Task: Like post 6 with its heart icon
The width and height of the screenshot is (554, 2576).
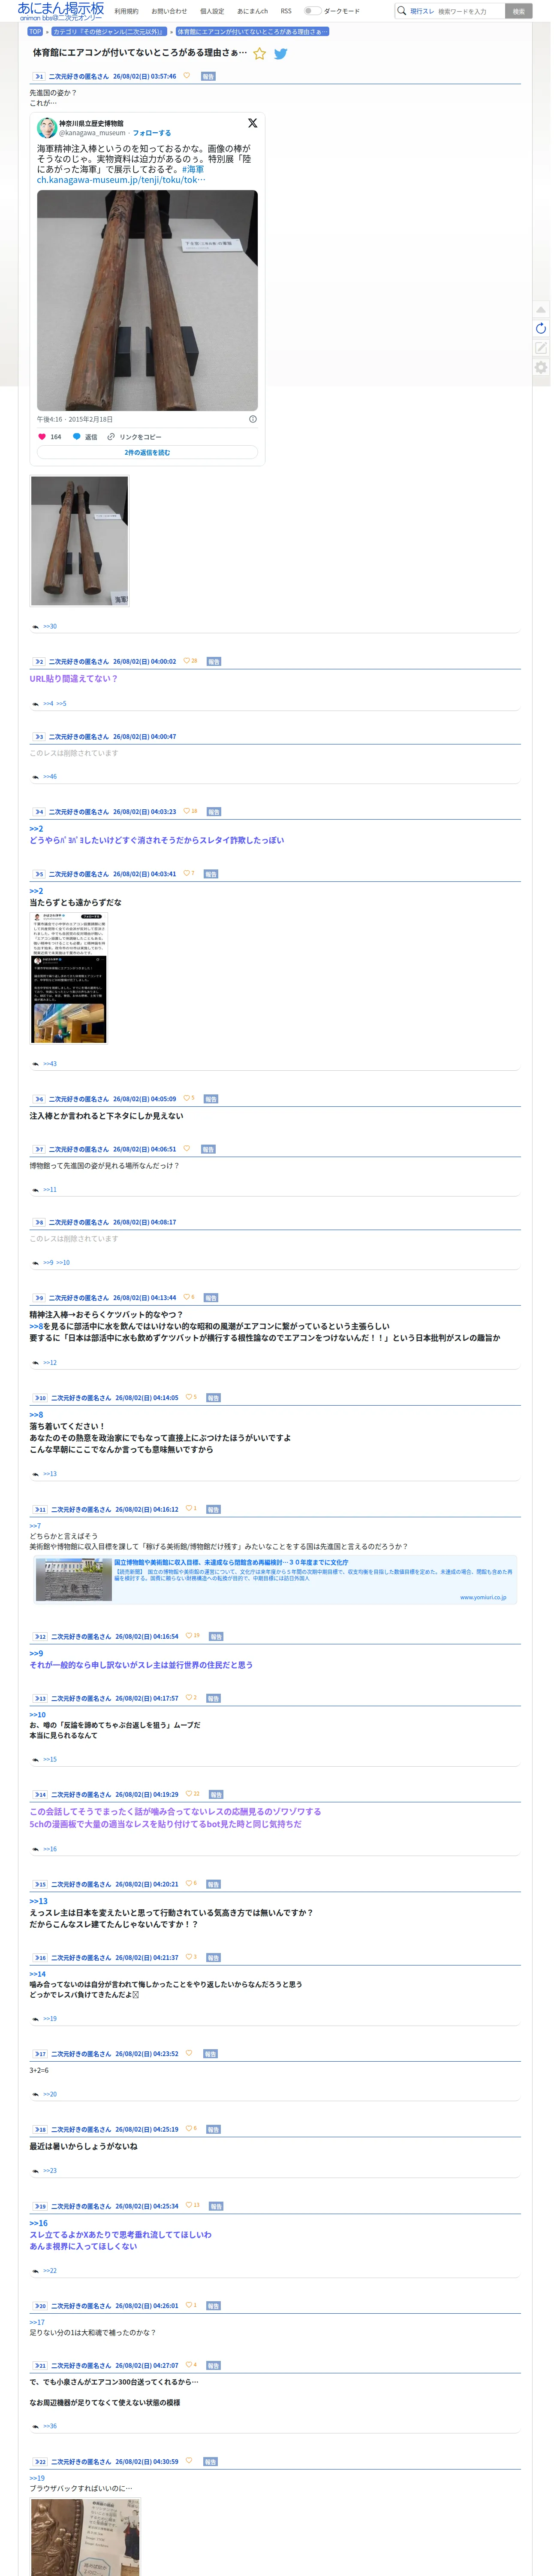Action: tap(187, 1098)
